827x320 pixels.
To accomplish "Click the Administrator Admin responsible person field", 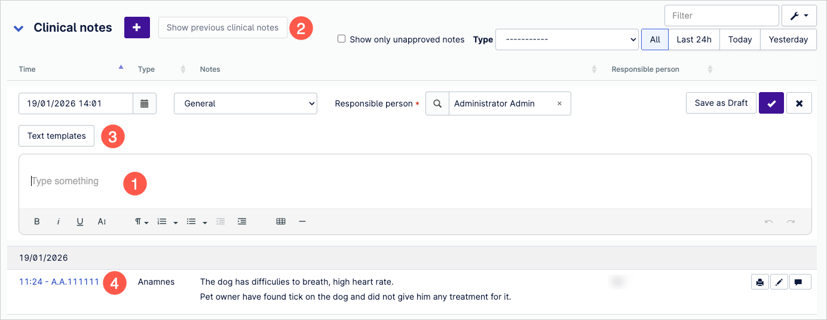I will click(x=509, y=103).
